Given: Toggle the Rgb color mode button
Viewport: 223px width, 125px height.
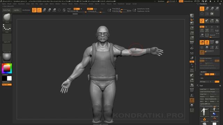Looking at the screenshot, I should coord(77,9).
